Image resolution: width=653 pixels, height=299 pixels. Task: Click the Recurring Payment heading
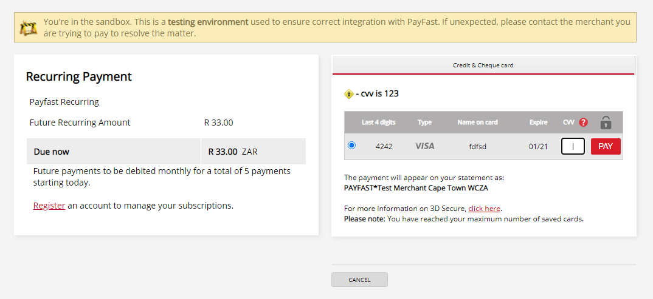pos(78,77)
